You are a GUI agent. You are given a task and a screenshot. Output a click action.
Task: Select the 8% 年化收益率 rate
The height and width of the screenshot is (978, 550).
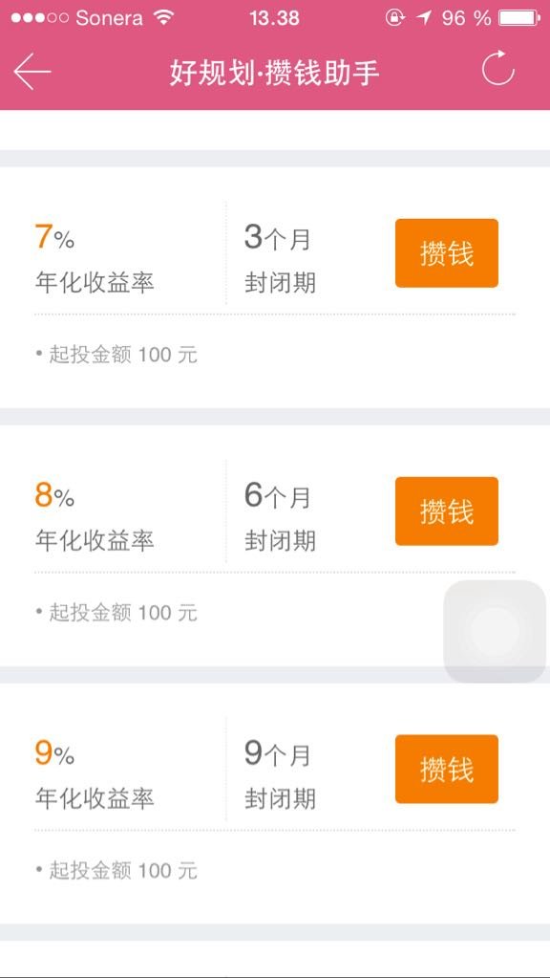95,517
